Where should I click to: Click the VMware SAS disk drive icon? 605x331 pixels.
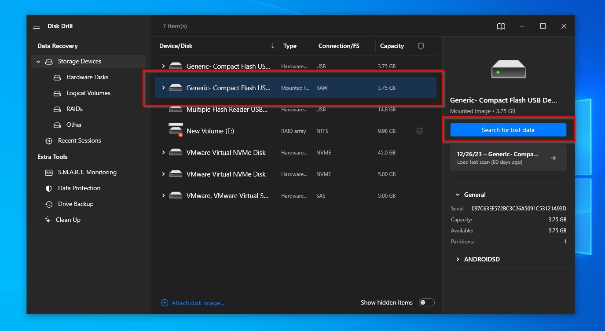coord(176,196)
